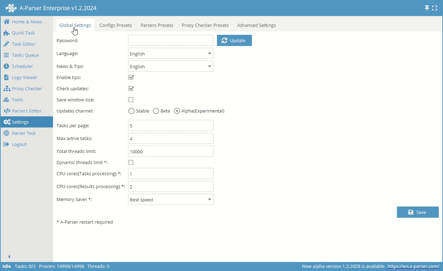Click the Task Editor pencil icon
Screen dimensions: 443x271
coord(6,44)
